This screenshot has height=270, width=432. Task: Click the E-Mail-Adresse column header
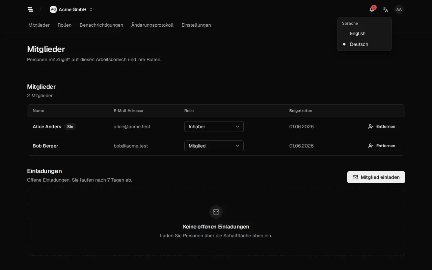point(128,111)
